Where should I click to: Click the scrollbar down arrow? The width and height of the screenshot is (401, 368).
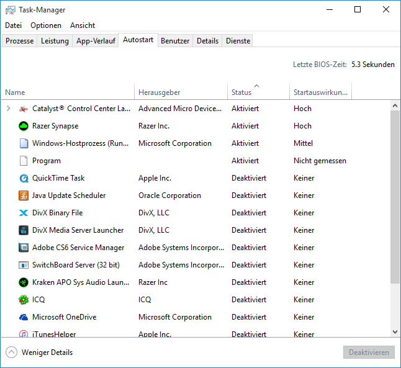pos(395,332)
